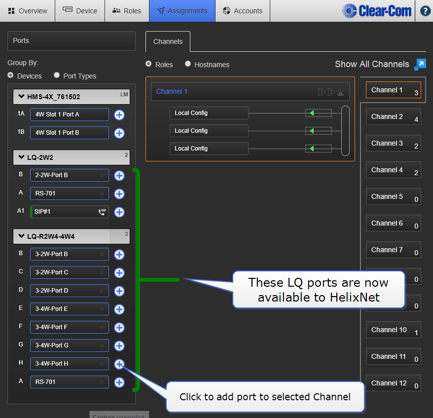The width and height of the screenshot is (433, 418).
Task: Add 3-4W-Port G to selected channel
Action: tap(119, 346)
